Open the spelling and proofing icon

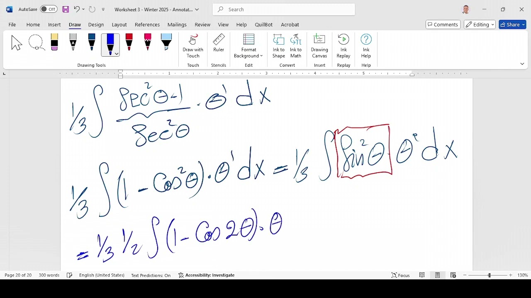pyautogui.click(x=70, y=275)
